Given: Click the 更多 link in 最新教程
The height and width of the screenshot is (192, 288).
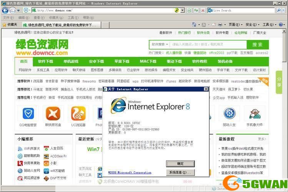Looking at the screenshot, I should pyautogui.click(x=261, y=139).
